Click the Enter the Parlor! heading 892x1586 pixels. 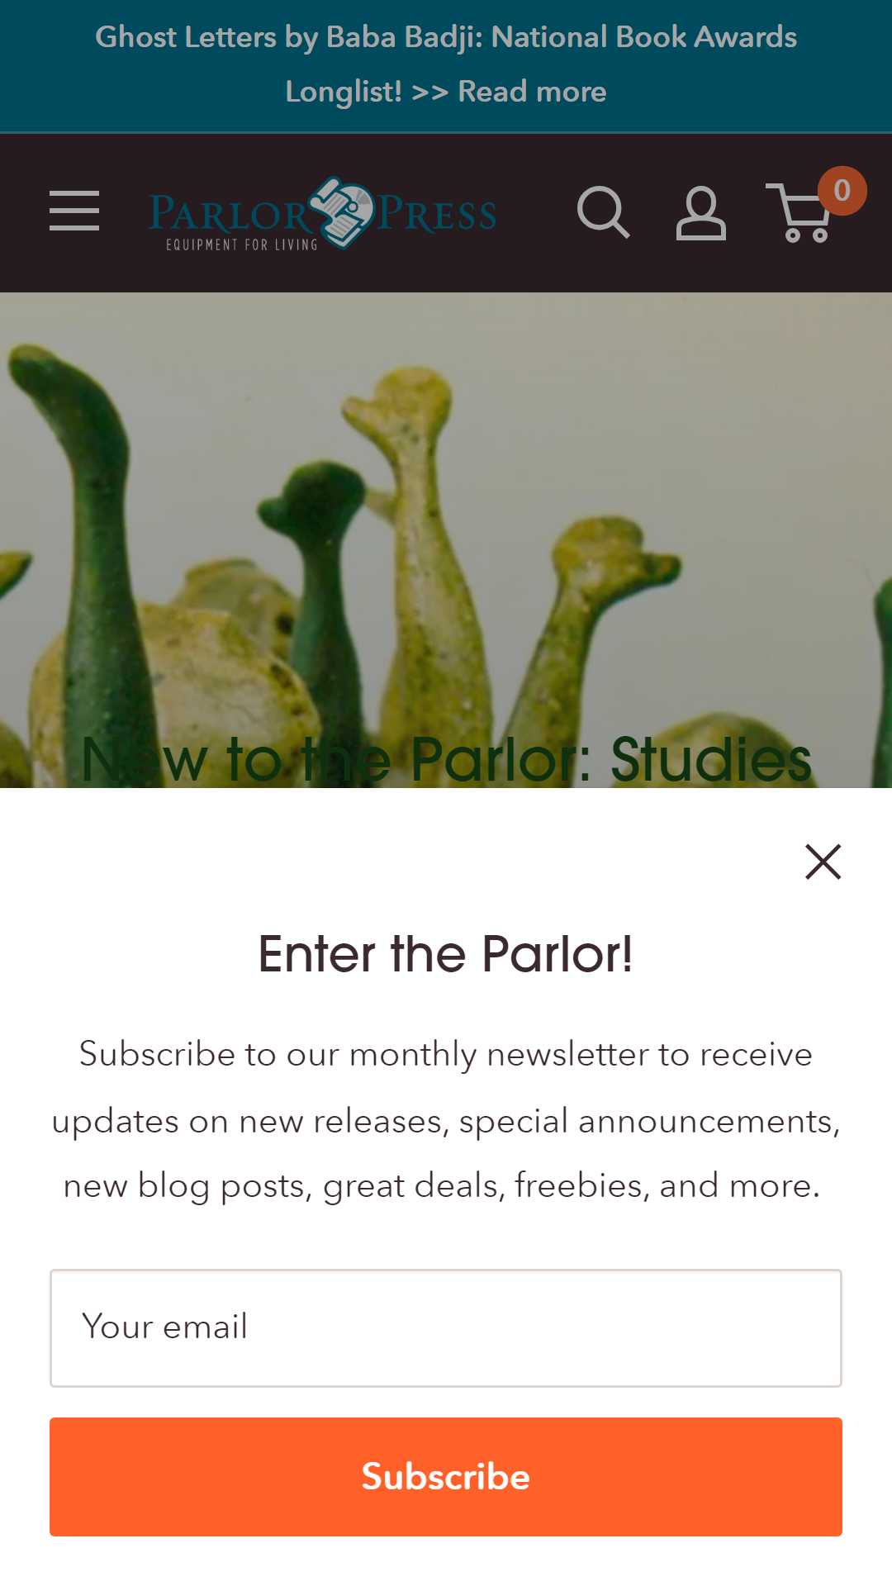click(446, 954)
